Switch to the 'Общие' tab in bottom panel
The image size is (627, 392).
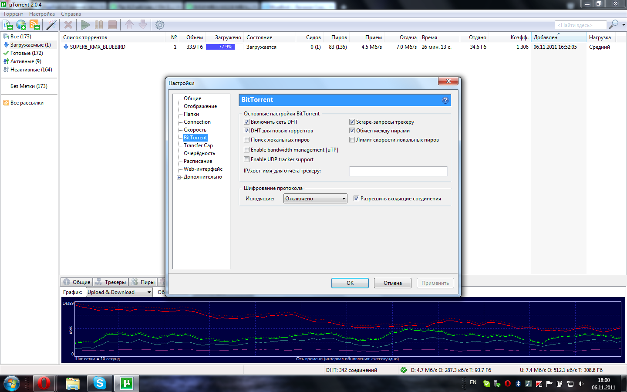[77, 282]
